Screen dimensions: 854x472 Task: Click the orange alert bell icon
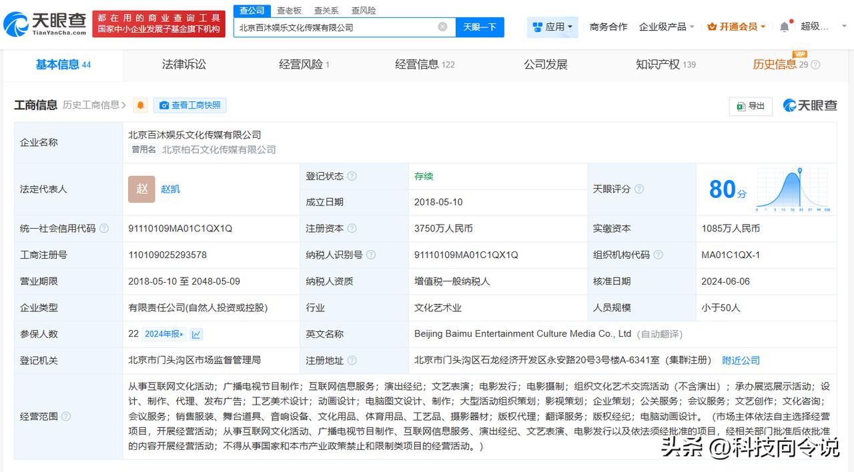[140, 105]
